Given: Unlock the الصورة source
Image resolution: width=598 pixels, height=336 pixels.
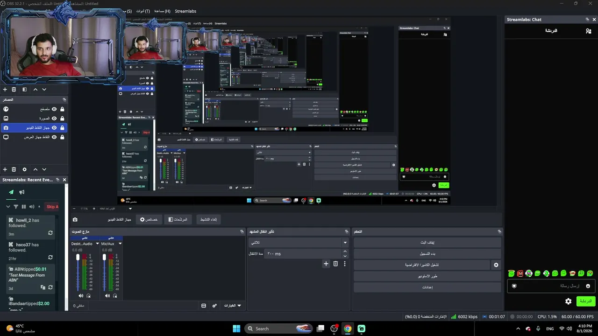Looking at the screenshot, I should pos(62,119).
